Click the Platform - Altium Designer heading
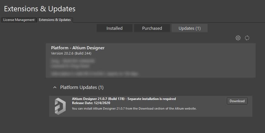The image size is (265, 133). coord(78,48)
